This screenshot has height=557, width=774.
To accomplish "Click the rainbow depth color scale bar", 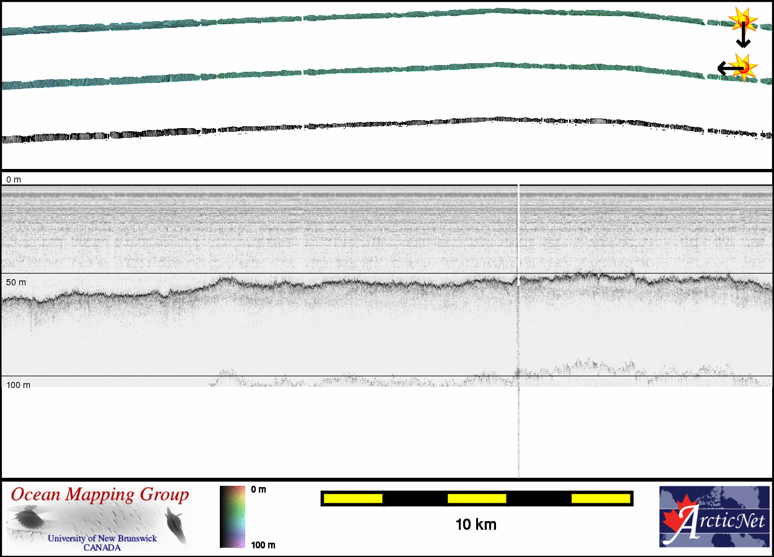I will (x=232, y=517).
